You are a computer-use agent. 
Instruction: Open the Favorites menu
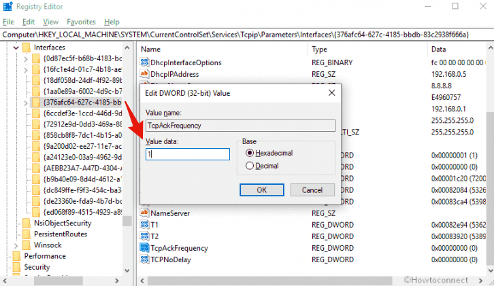81,22
